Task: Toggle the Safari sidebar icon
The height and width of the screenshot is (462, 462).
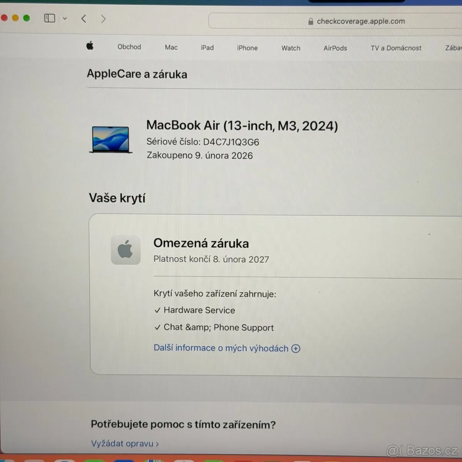Action: point(50,18)
